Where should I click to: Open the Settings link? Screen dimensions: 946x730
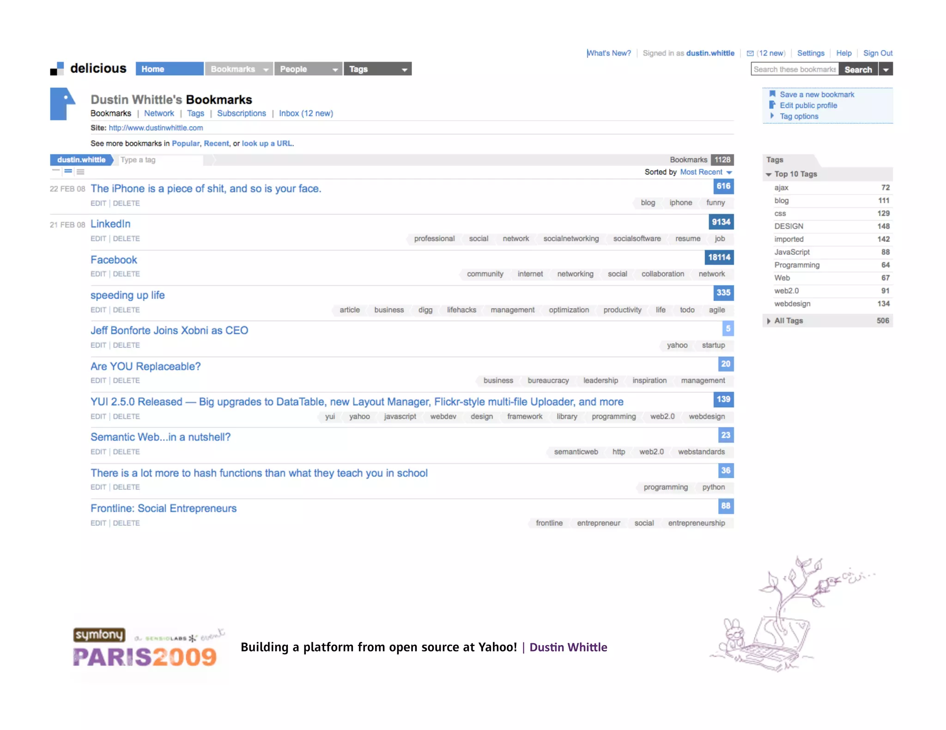[x=811, y=53]
